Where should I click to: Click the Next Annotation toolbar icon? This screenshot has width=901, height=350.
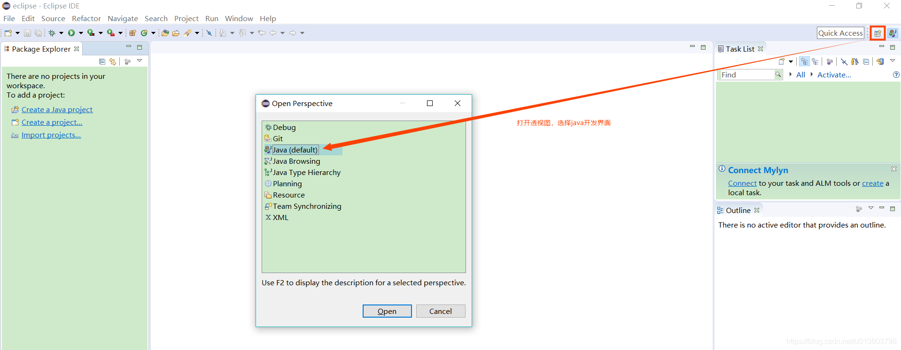pos(223,33)
